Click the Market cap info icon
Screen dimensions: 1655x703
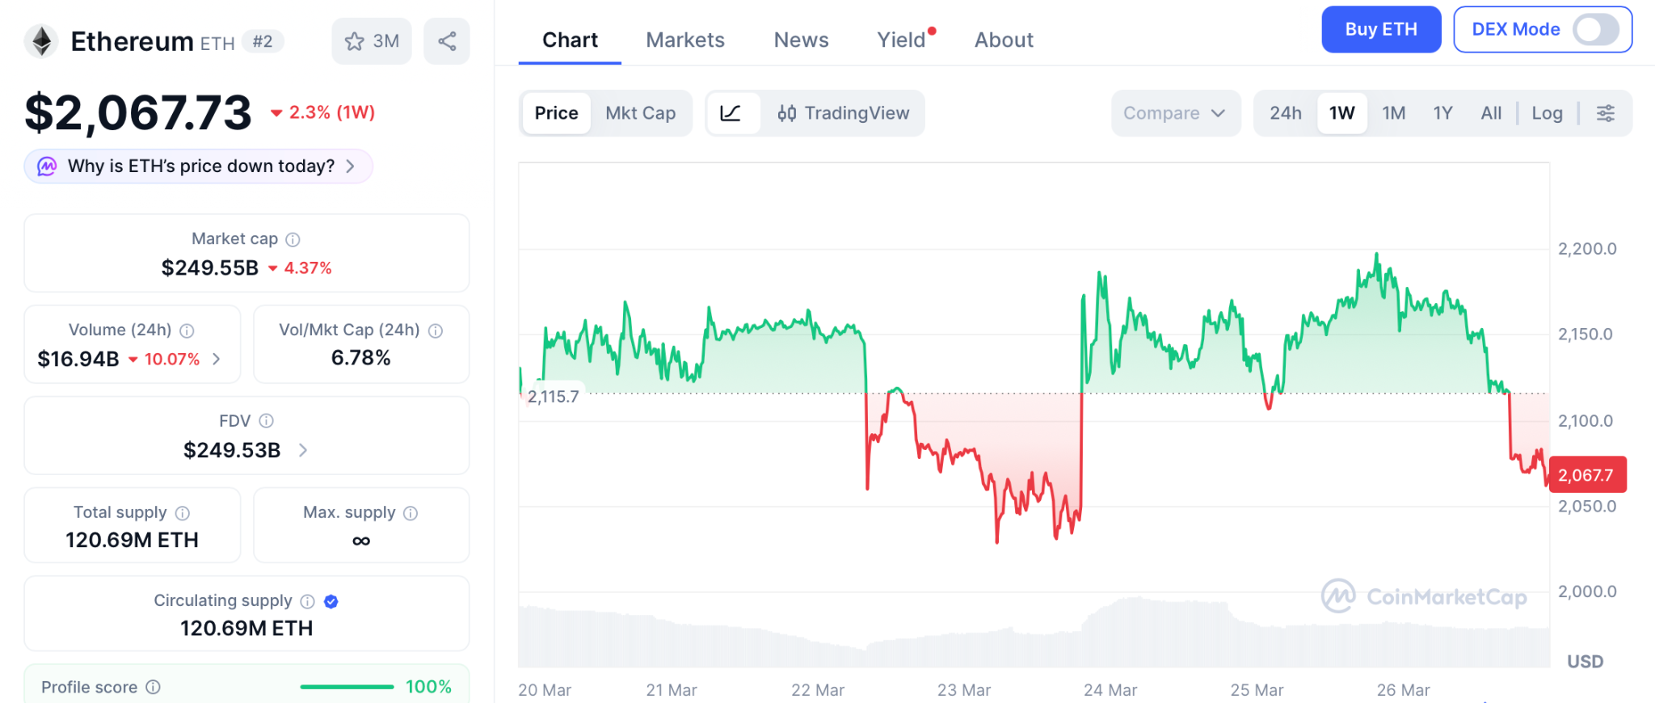(293, 239)
